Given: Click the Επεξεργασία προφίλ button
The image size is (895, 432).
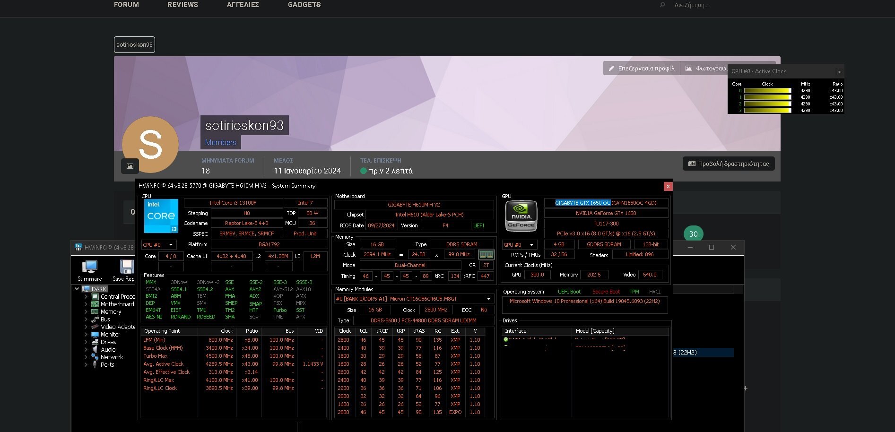Looking at the screenshot, I should (x=642, y=68).
